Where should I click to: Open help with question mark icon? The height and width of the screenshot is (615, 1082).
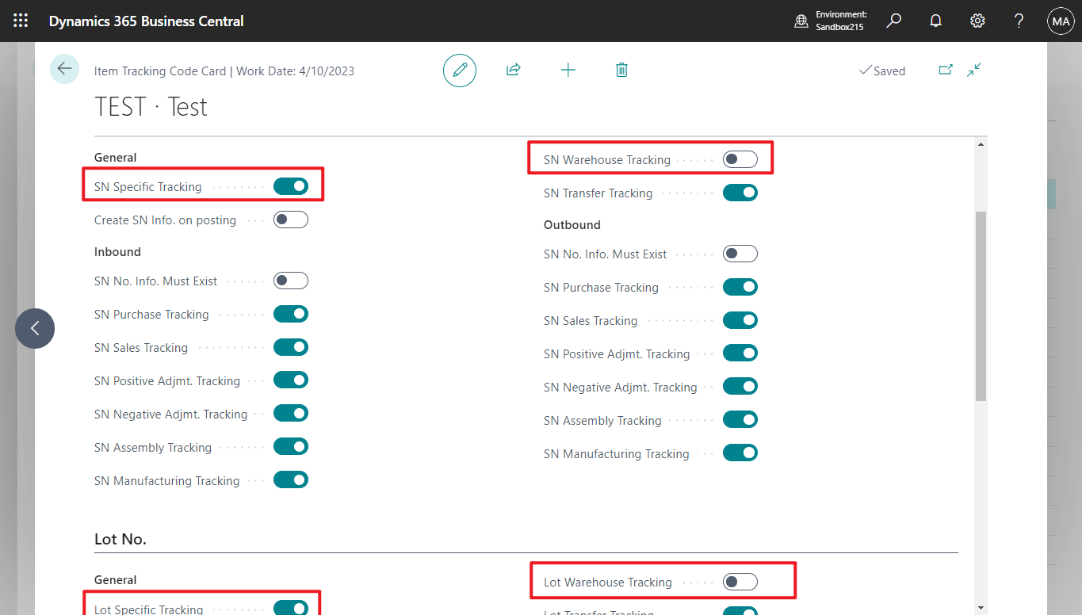[1019, 21]
